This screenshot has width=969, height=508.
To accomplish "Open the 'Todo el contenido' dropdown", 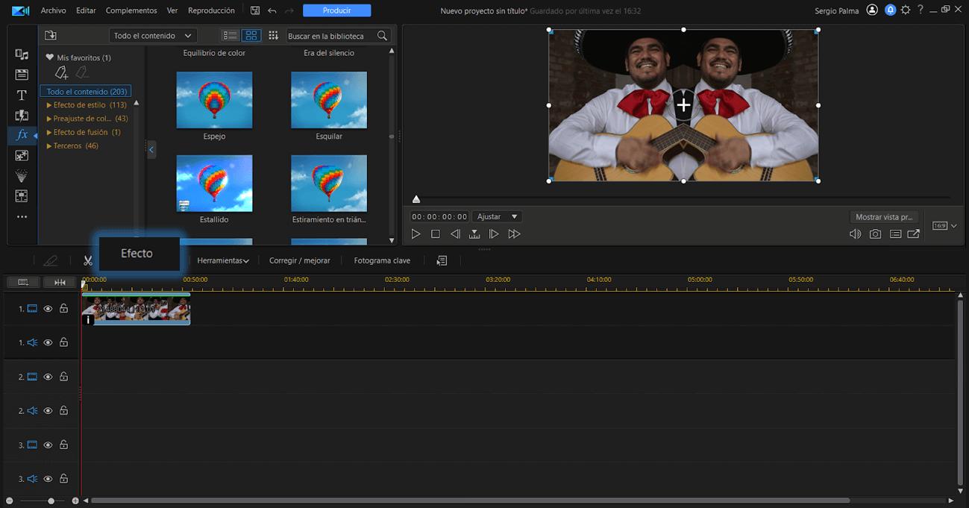I will [152, 36].
